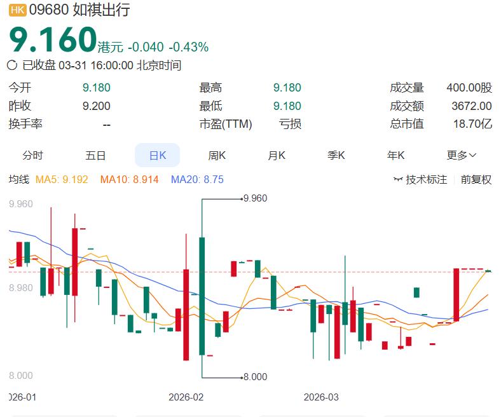Click the tall green candlestick reaching 9.960
This screenshot has height=417, width=501.
click(202, 296)
